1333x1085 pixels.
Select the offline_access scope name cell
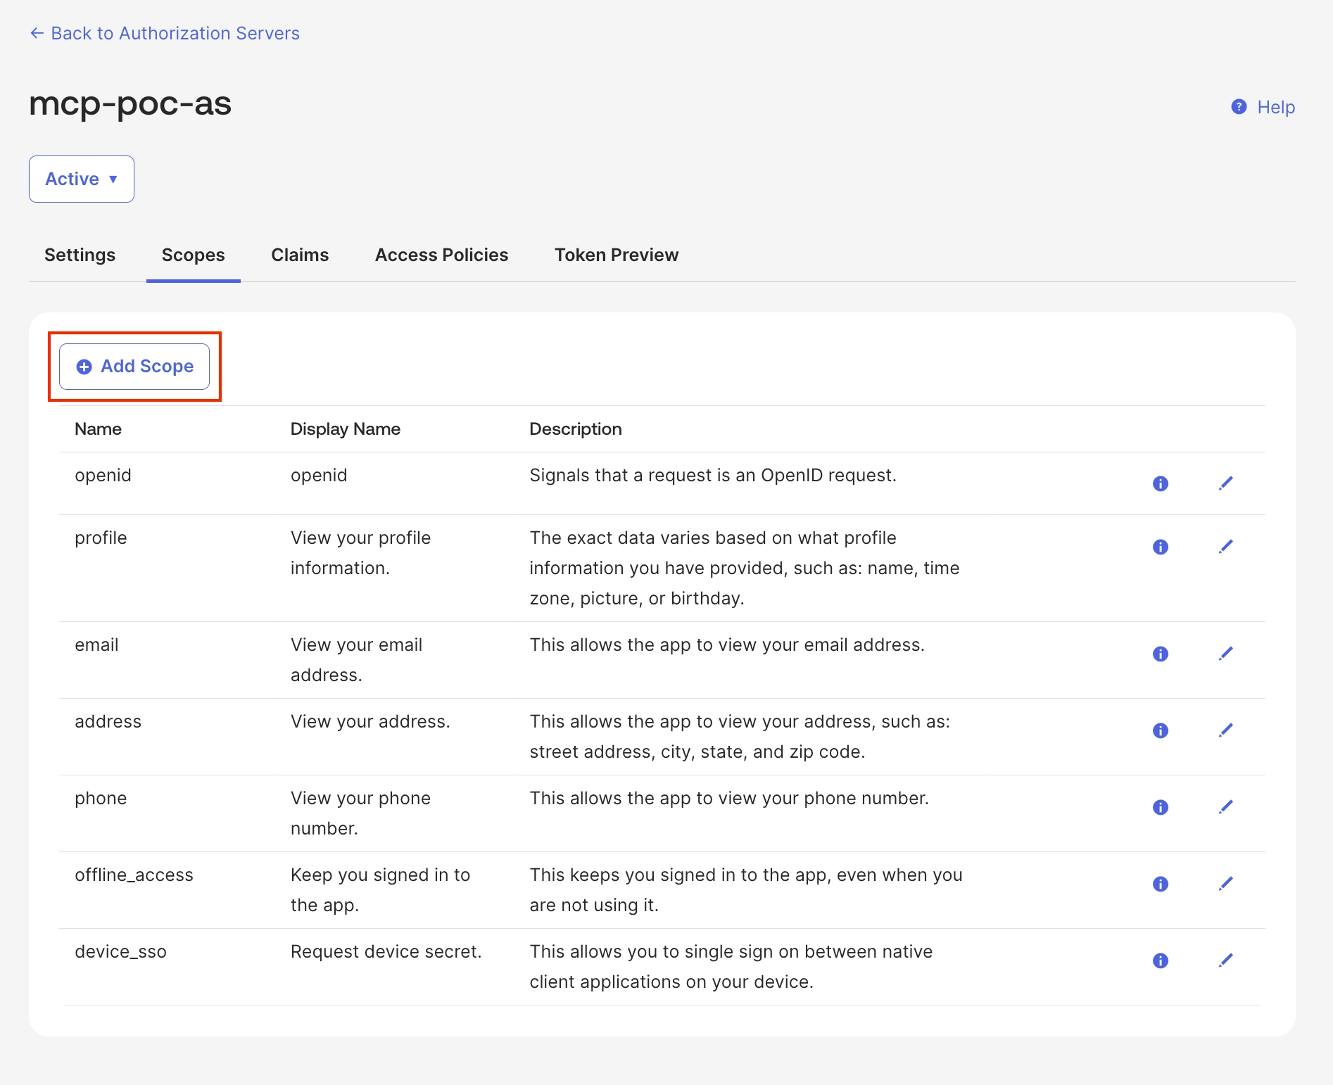(x=134, y=875)
